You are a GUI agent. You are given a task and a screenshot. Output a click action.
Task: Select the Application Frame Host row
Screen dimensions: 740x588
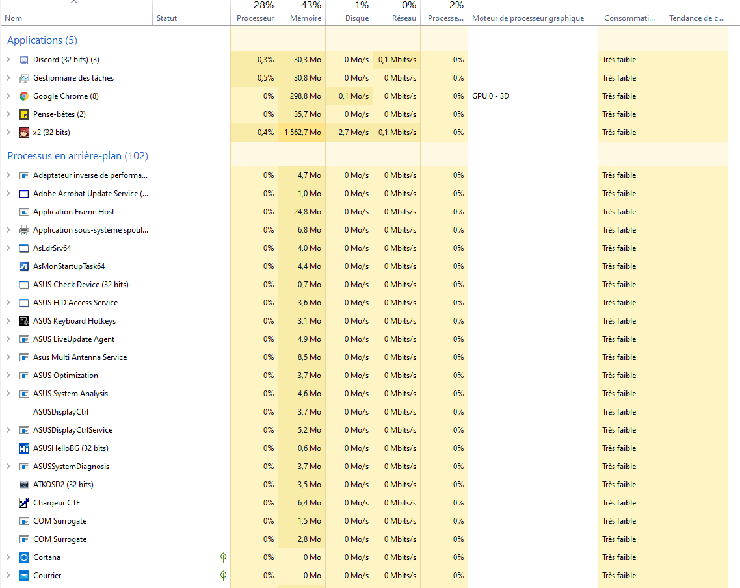73,212
